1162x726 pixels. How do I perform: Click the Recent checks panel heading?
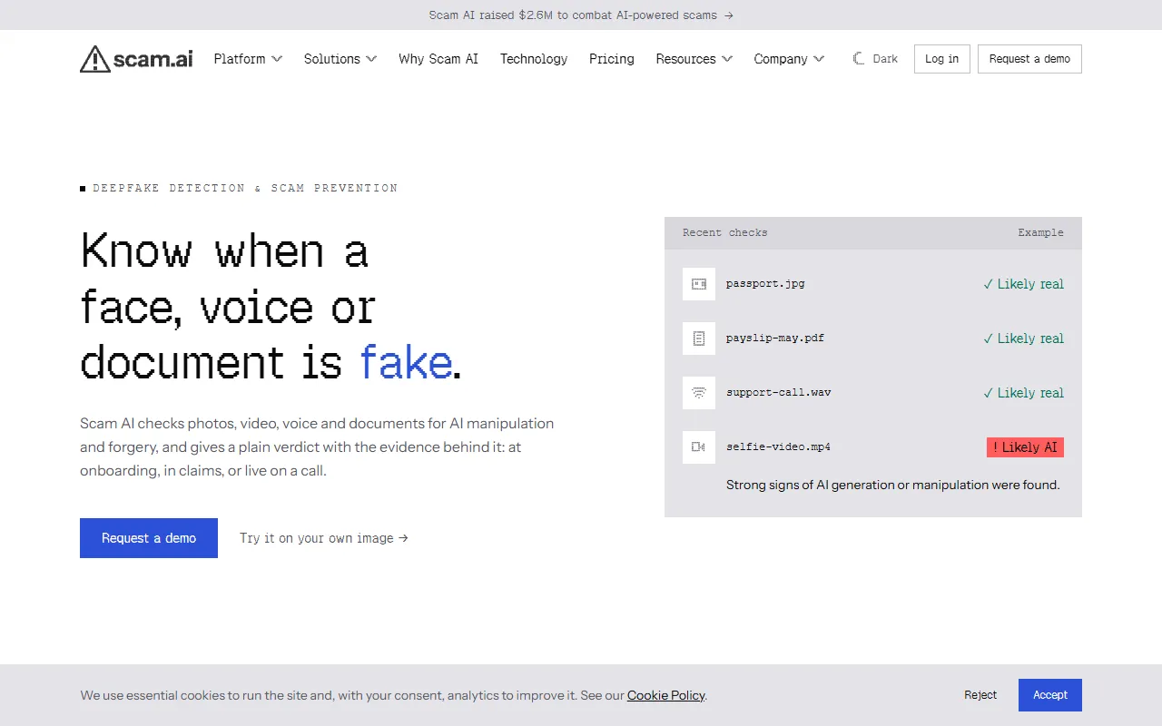pyautogui.click(x=725, y=233)
